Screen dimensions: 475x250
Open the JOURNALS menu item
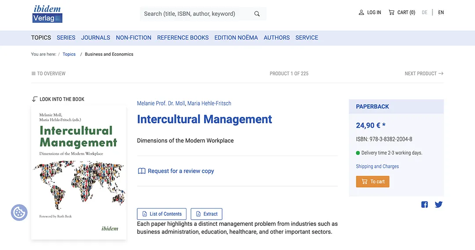tap(95, 37)
